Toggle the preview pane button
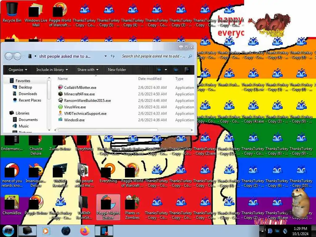316x237 pixels. tap(176, 70)
